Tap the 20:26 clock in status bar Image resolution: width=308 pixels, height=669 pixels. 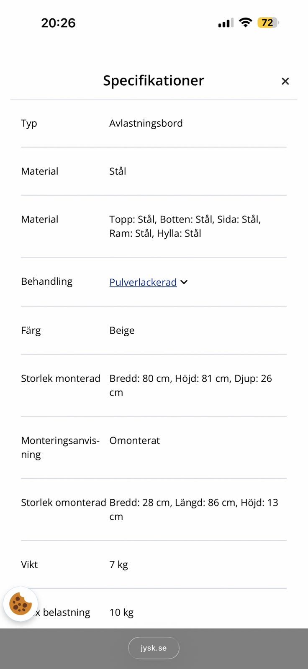(x=58, y=23)
